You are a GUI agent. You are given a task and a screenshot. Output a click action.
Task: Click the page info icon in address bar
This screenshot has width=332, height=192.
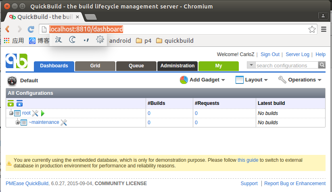[x=44, y=29]
